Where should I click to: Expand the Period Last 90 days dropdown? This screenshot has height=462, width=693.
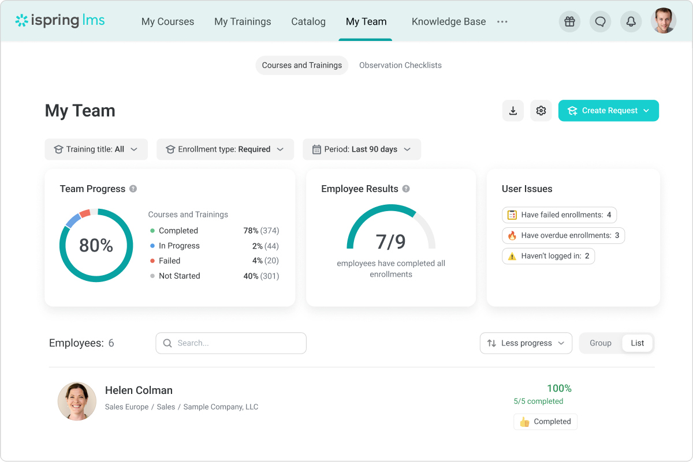pos(362,149)
